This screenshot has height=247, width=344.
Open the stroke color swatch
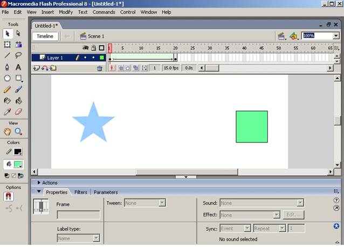pos(18,152)
